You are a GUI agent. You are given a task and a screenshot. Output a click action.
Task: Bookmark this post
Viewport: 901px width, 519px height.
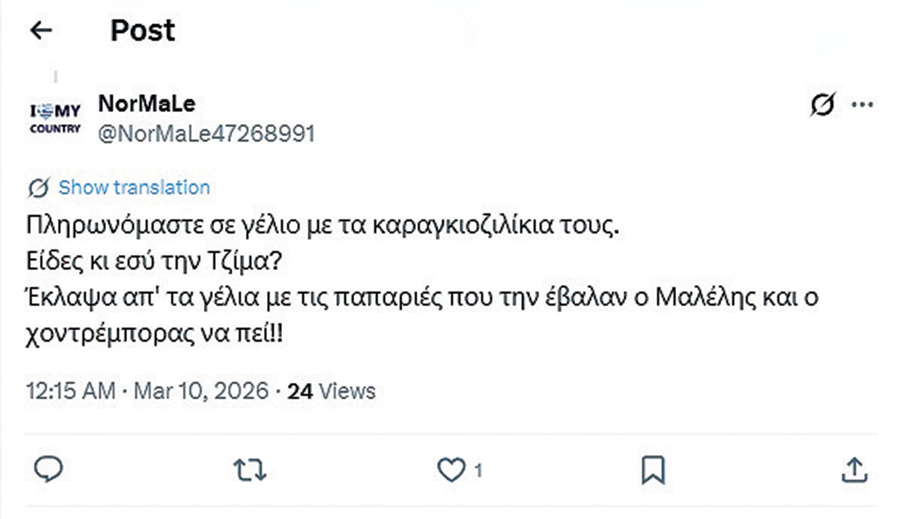[x=653, y=470]
